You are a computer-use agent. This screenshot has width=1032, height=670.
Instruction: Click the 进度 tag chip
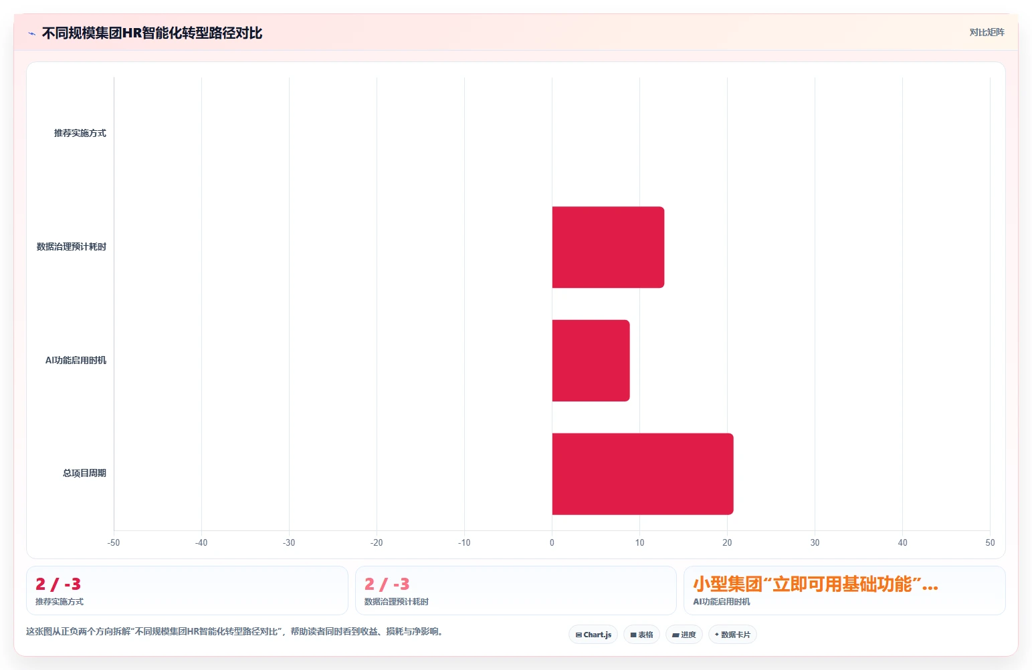point(684,635)
